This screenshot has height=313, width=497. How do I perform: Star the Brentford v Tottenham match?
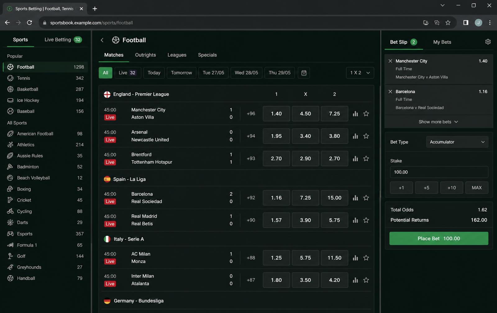coord(366,158)
